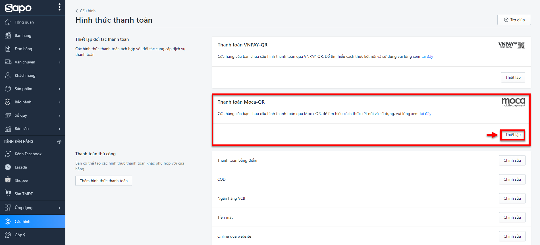Screen dimensions: 540x245
Task: Click the Tổng quan home icon
Action: (8, 22)
